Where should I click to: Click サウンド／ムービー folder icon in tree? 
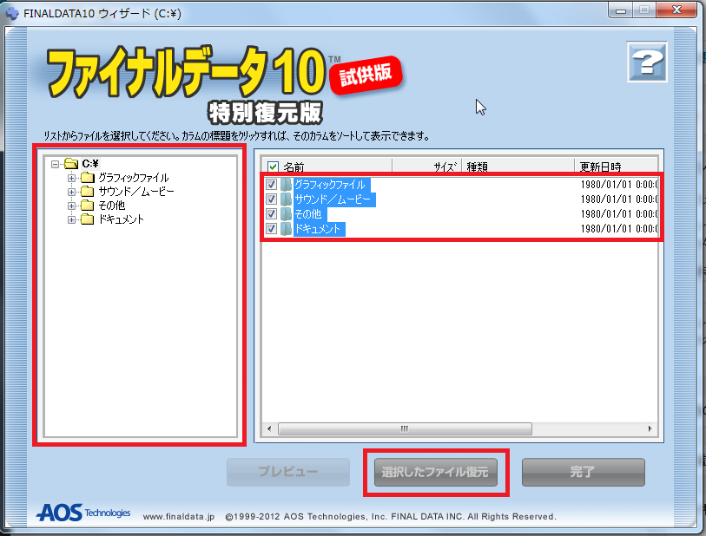pos(88,192)
